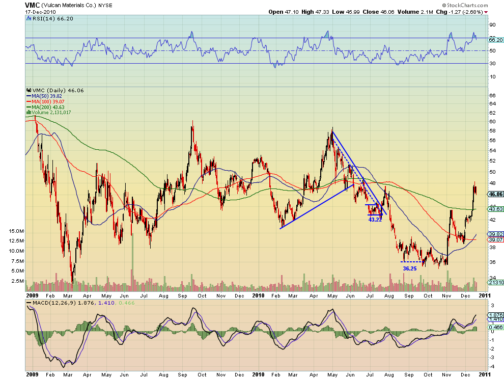The width and height of the screenshot is (504, 379).
Task: Click the 43.63 MA(200) tag on price axis
Action: click(495, 209)
